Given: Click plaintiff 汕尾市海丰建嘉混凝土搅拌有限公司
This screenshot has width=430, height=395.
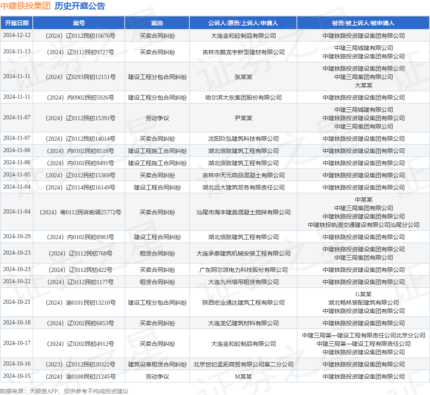Looking at the screenshot, I should point(244,212).
